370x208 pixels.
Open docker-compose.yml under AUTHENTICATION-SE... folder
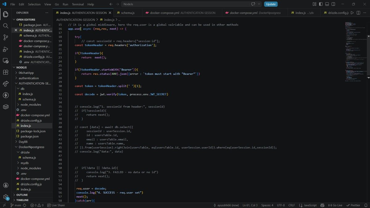tap(35, 115)
